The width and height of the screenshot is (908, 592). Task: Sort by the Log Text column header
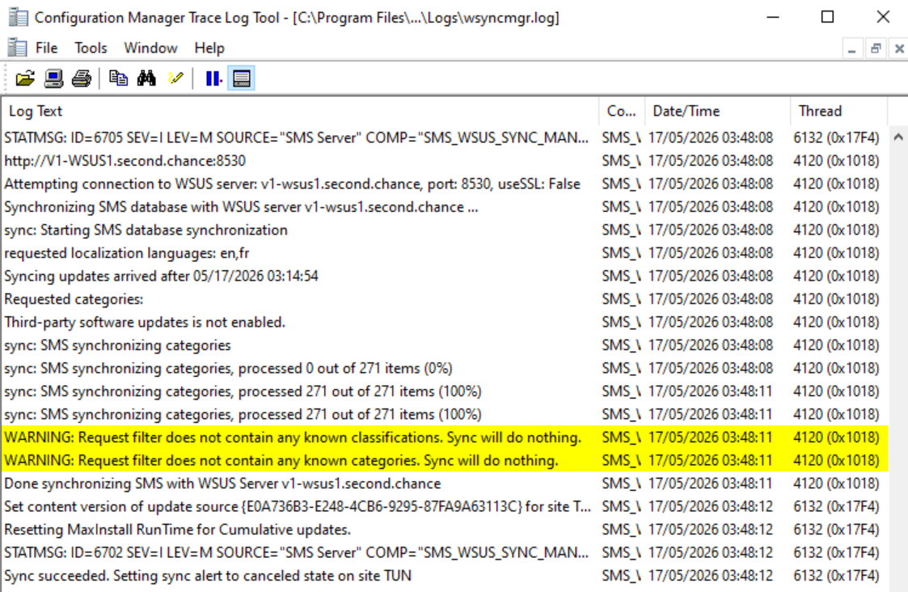(x=300, y=112)
